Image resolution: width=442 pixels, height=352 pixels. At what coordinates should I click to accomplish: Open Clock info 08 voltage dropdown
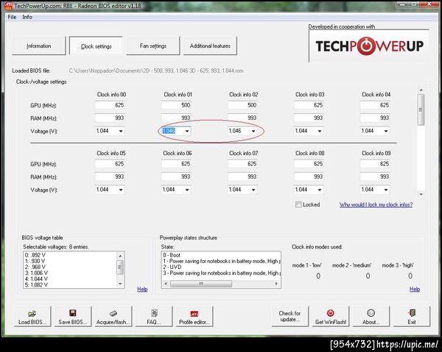click(x=320, y=190)
